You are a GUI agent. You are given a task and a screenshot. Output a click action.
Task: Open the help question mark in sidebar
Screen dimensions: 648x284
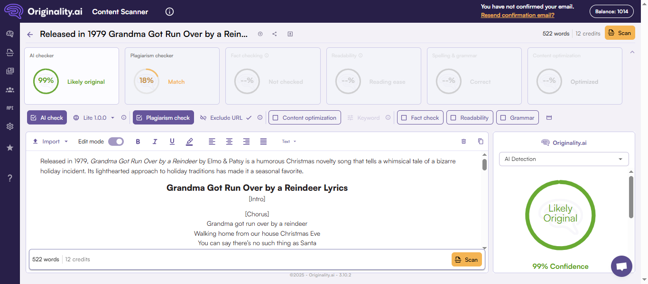click(x=9, y=178)
